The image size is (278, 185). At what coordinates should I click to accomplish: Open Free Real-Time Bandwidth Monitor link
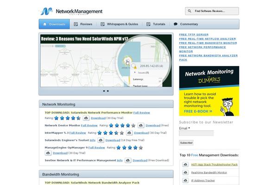pos(208,43)
